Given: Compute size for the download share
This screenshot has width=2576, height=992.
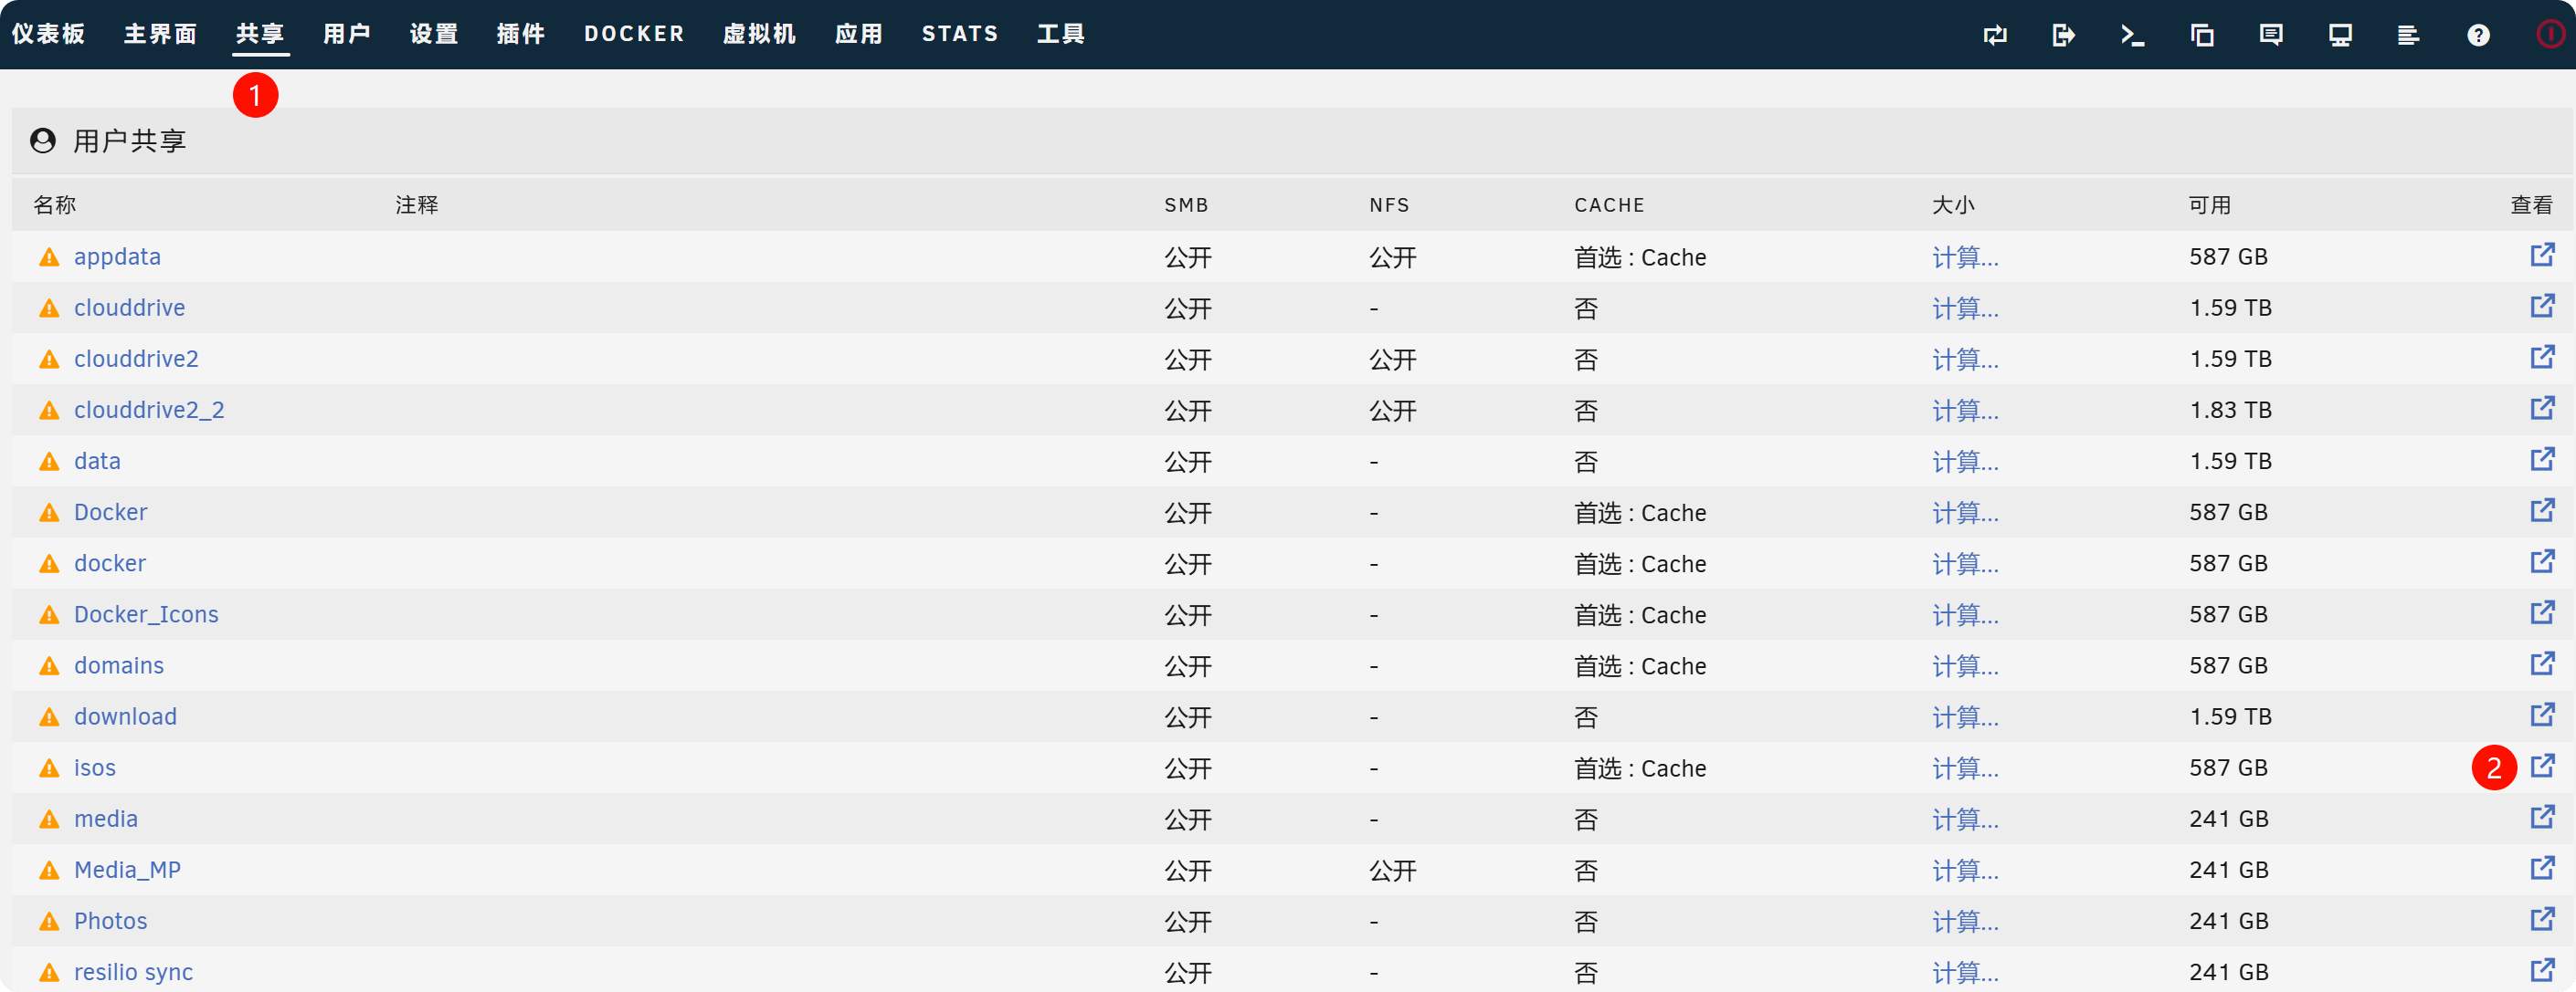Looking at the screenshot, I should (x=1965, y=717).
